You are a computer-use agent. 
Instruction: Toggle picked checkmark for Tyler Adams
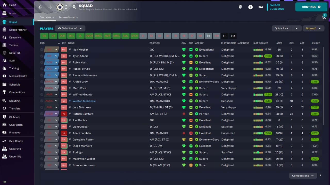[42, 56]
